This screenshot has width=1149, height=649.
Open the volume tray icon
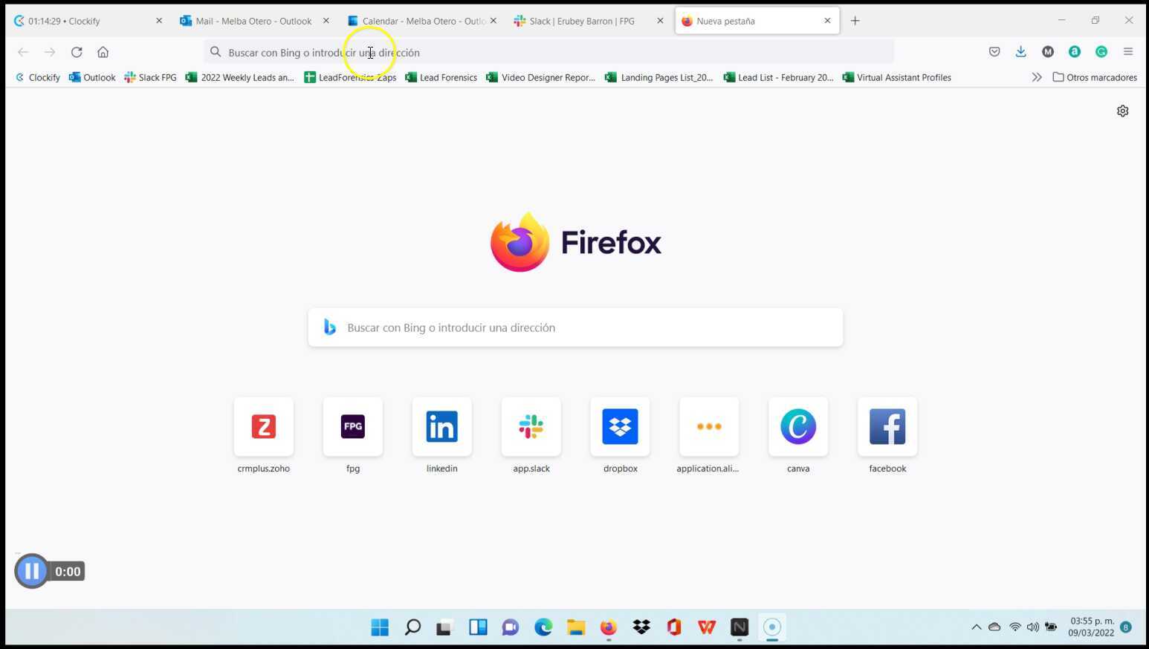pyautogui.click(x=1033, y=627)
